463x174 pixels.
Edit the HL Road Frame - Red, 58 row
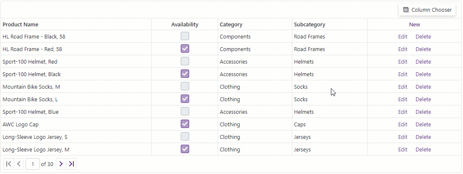click(403, 49)
